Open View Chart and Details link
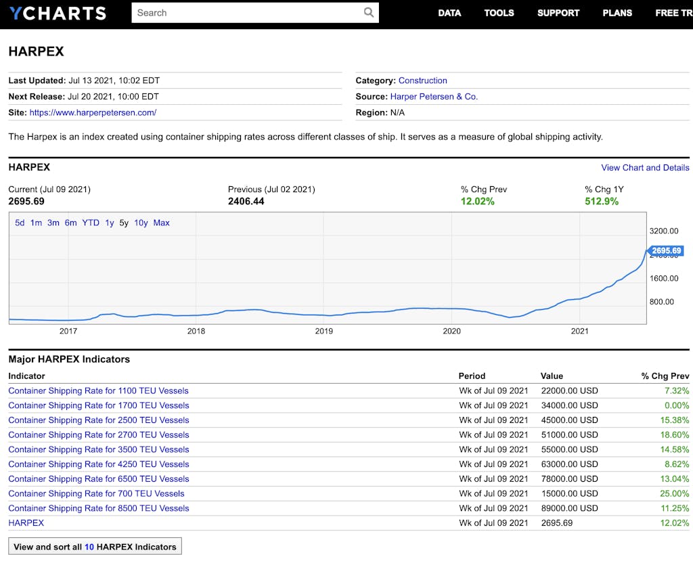Image resolution: width=693 pixels, height=563 pixels. (x=645, y=167)
